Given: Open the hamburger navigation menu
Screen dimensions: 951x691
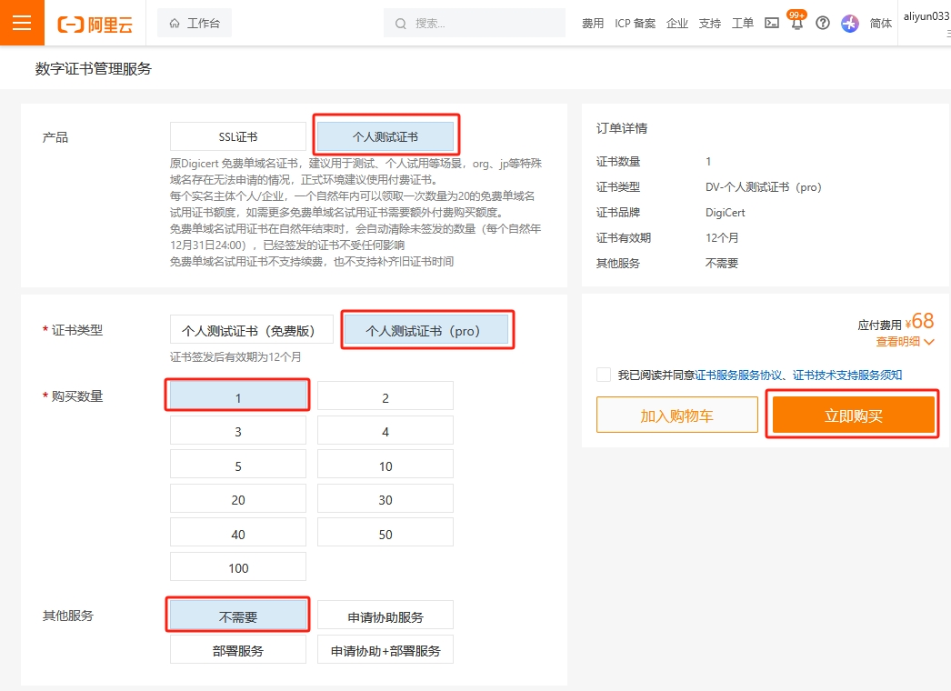Looking at the screenshot, I should [22, 23].
